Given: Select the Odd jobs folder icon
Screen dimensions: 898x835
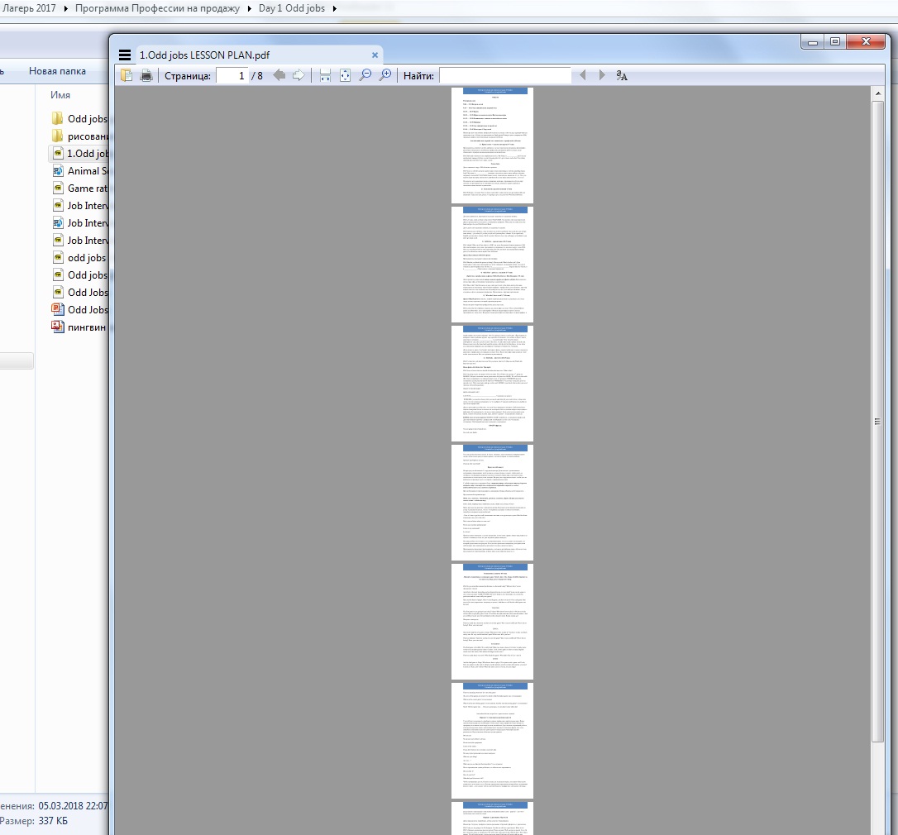Looking at the screenshot, I should pyautogui.click(x=57, y=118).
